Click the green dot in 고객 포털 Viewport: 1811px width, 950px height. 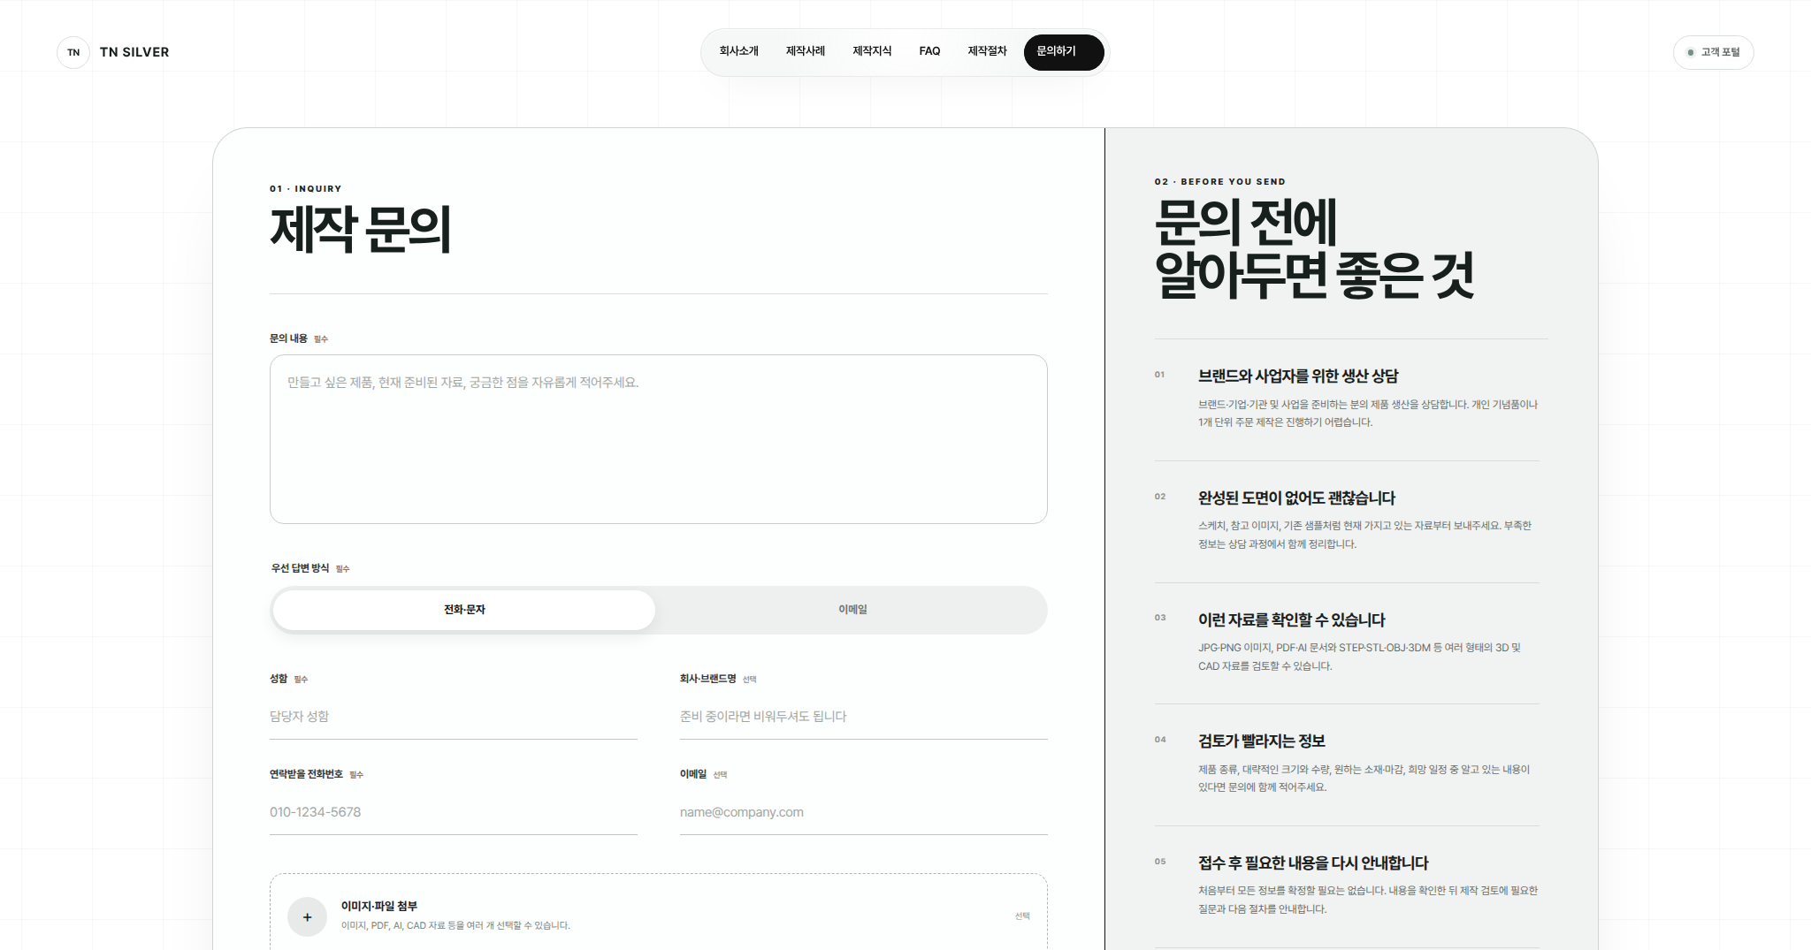1691,52
